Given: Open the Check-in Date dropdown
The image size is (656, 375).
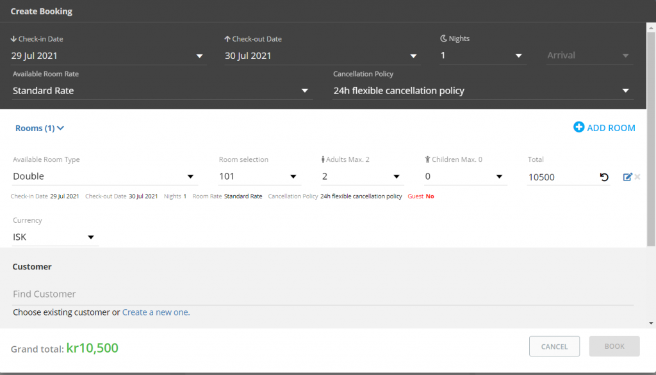Looking at the screenshot, I should (108, 56).
